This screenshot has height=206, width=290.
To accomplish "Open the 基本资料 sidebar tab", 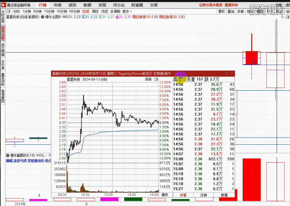I will [3, 80].
